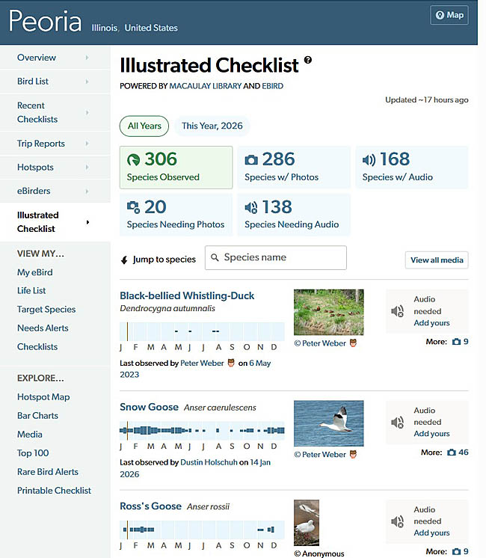Viewport: 486px width, 558px height.
Task: Select the 306 Species Observed tile
Action: 176,167
